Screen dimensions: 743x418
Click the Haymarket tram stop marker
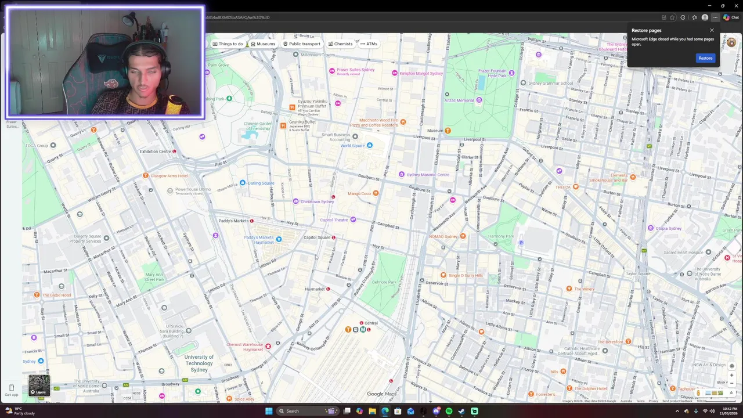point(328,289)
